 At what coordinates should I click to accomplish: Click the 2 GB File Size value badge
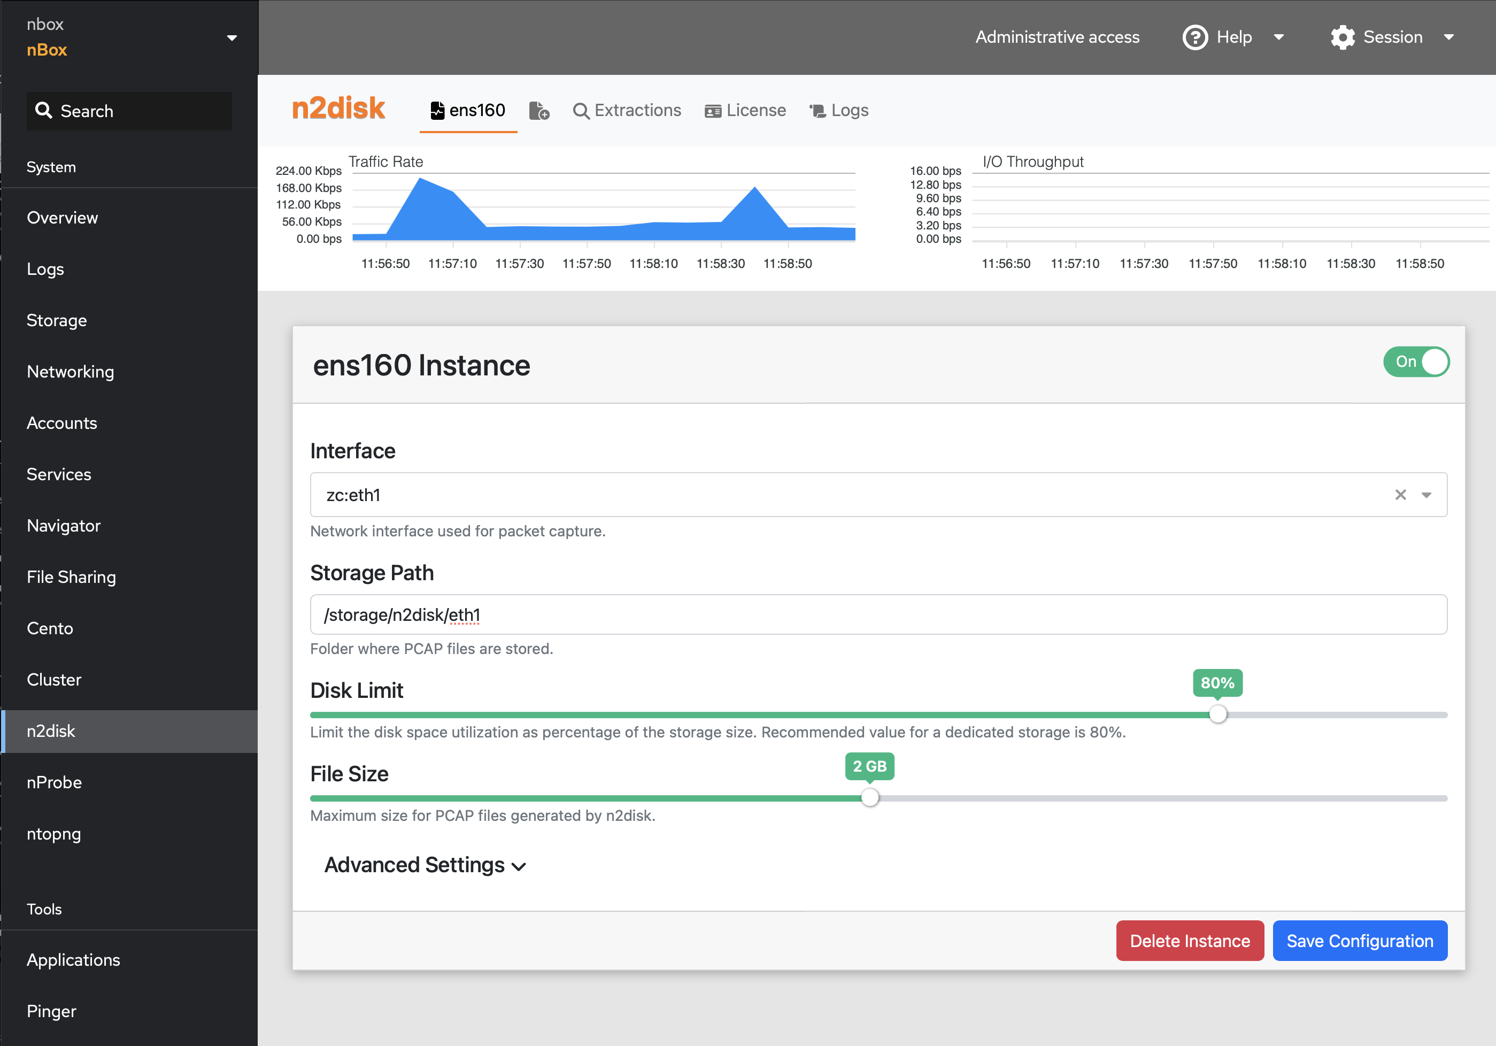click(x=870, y=766)
